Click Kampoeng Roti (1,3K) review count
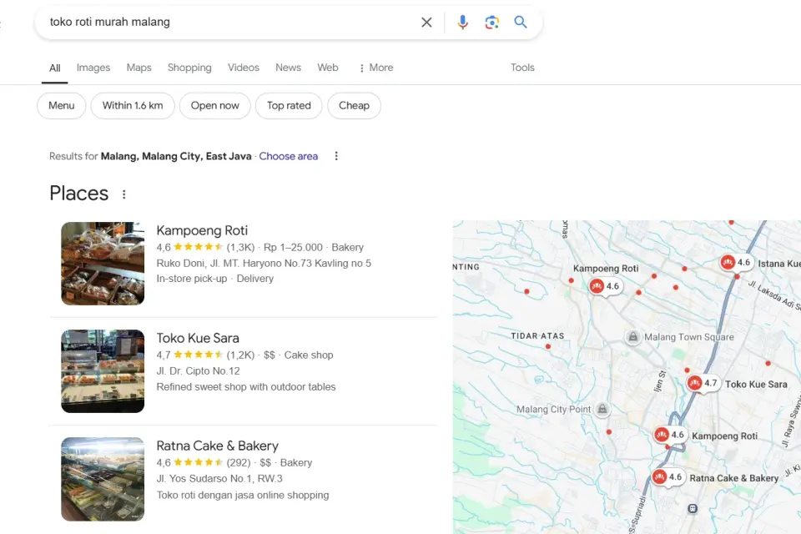 [240, 247]
